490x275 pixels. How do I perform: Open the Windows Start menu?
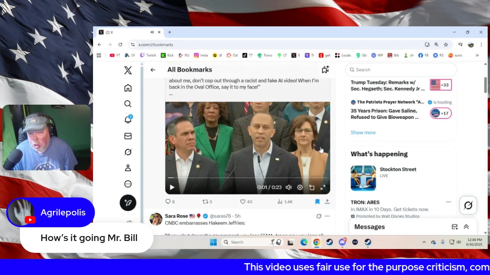[213, 242]
